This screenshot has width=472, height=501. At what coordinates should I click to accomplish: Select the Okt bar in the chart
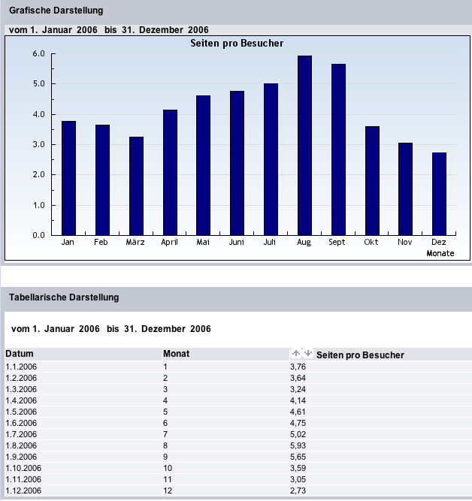[x=372, y=180]
